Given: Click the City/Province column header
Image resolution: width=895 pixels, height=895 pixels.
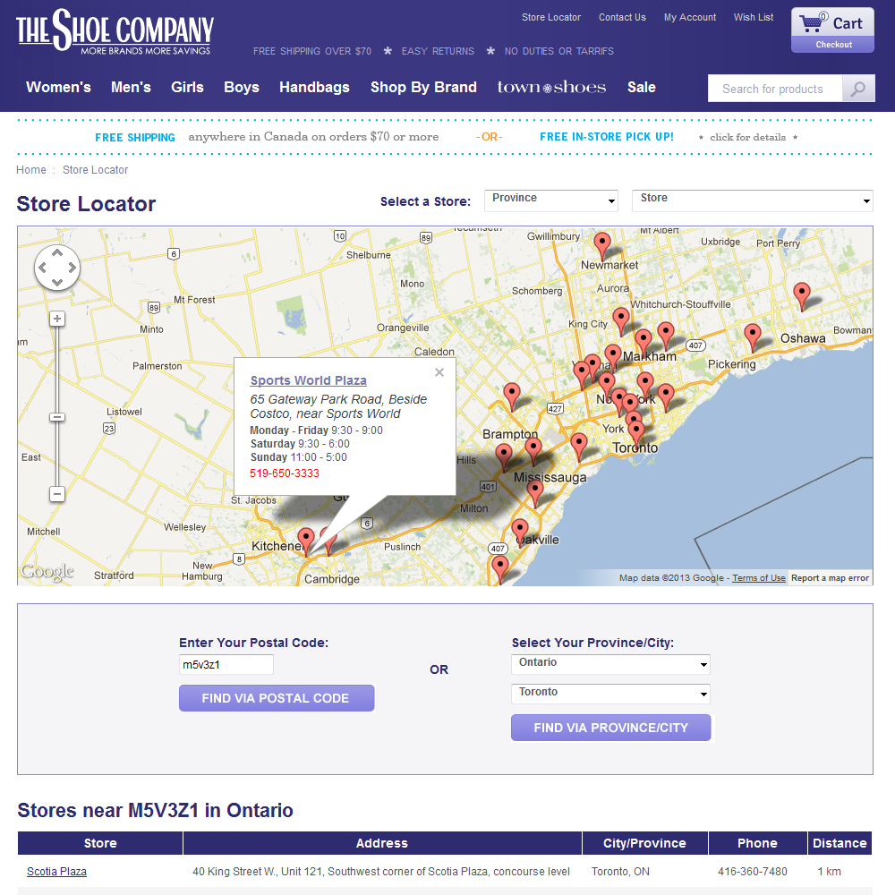Looking at the screenshot, I should (644, 843).
